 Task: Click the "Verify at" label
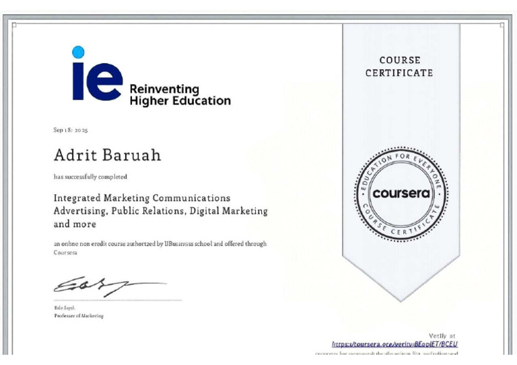pyautogui.click(x=442, y=336)
